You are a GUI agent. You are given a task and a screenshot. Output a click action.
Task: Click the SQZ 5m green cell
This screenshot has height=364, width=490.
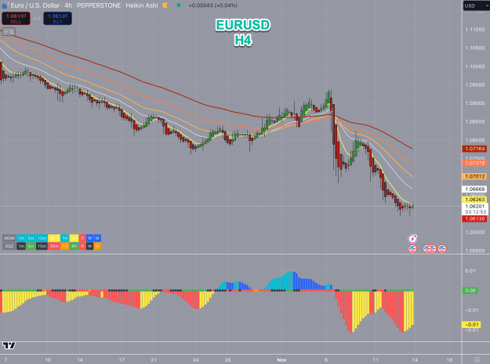(x=31, y=246)
